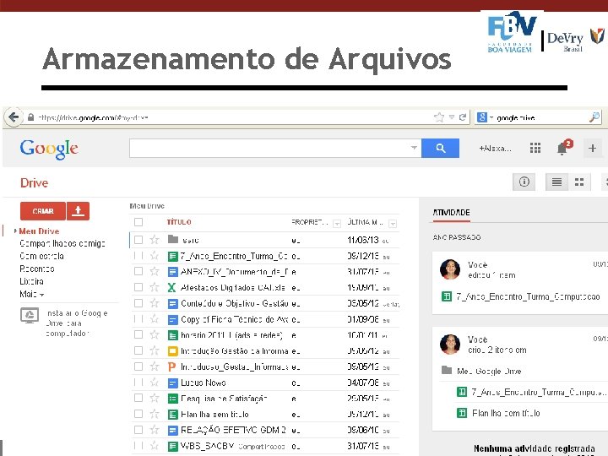608x456 pixels.
Task: Select the Atividade tab
Action: [x=451, y=213]
